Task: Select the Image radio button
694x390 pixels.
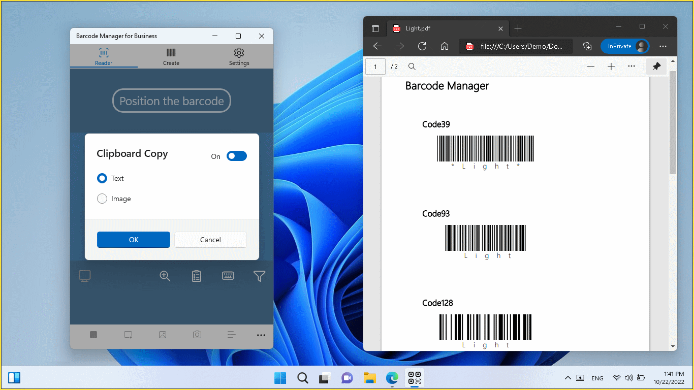Action: tap(102, 199)
